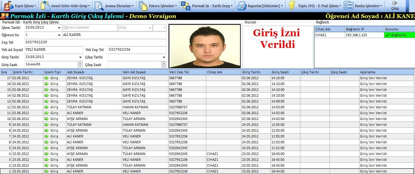Click the Parmak İzi - Kartlı Geçiş icon
415x174 pixels.
186,6
